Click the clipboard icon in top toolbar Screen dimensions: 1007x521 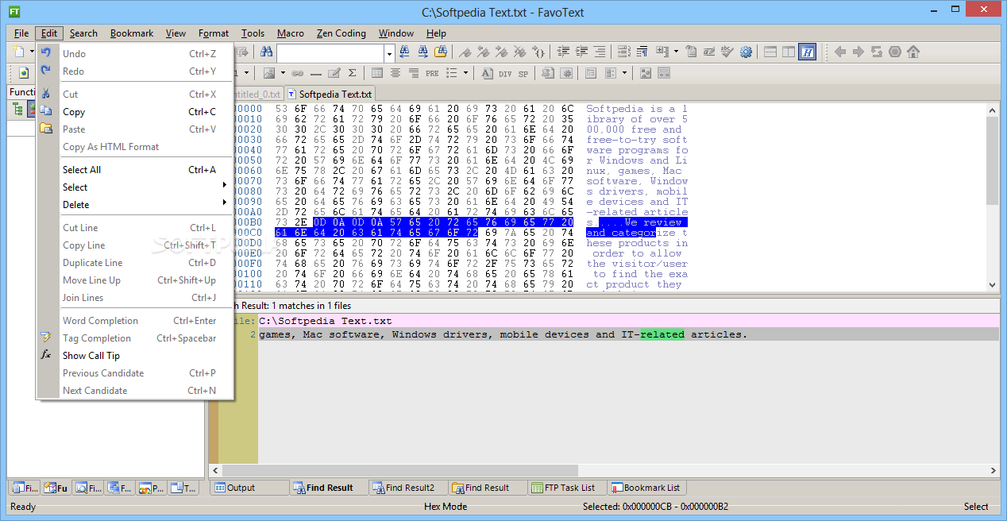pos(691,52)
